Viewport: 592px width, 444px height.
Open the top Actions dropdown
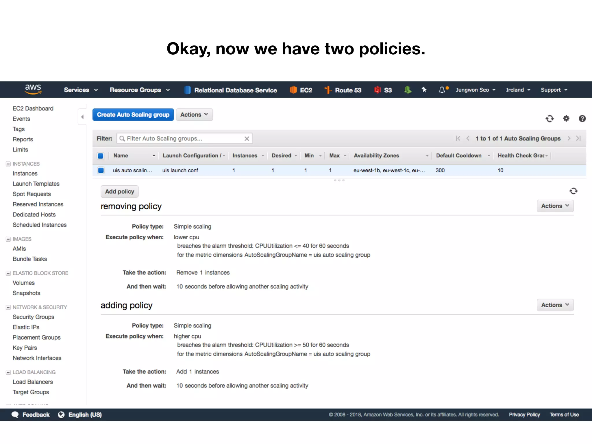tap(194, 115)
